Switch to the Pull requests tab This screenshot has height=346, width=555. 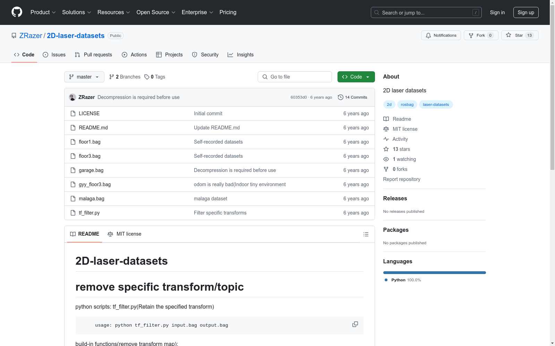(x=93, y=55)
